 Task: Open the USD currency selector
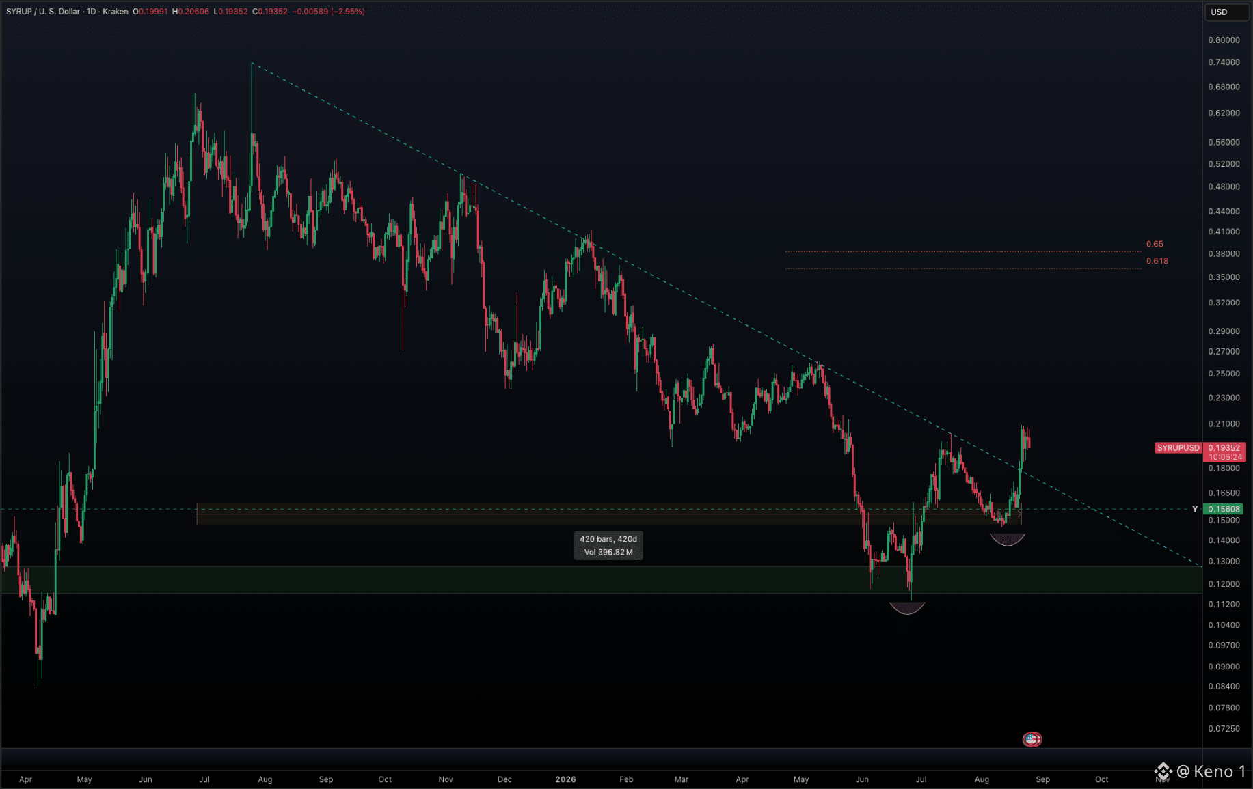[1228, 12]
